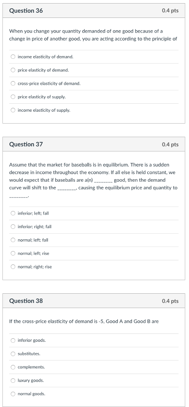Pick 'complements' answer option
This screenshot has height=407, width=189.
[13, 367]
